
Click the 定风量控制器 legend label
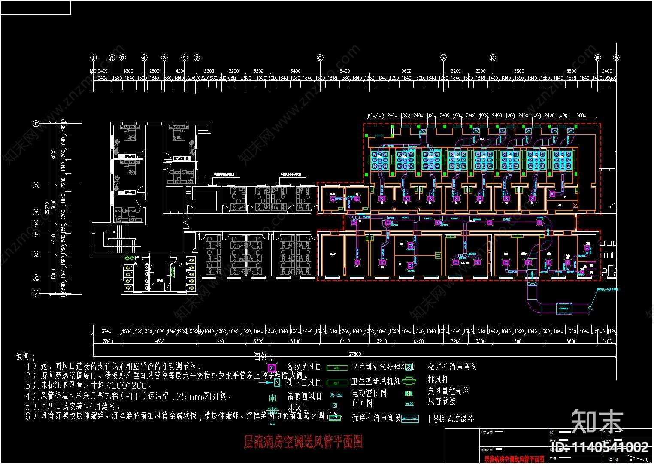coord(449,391)
